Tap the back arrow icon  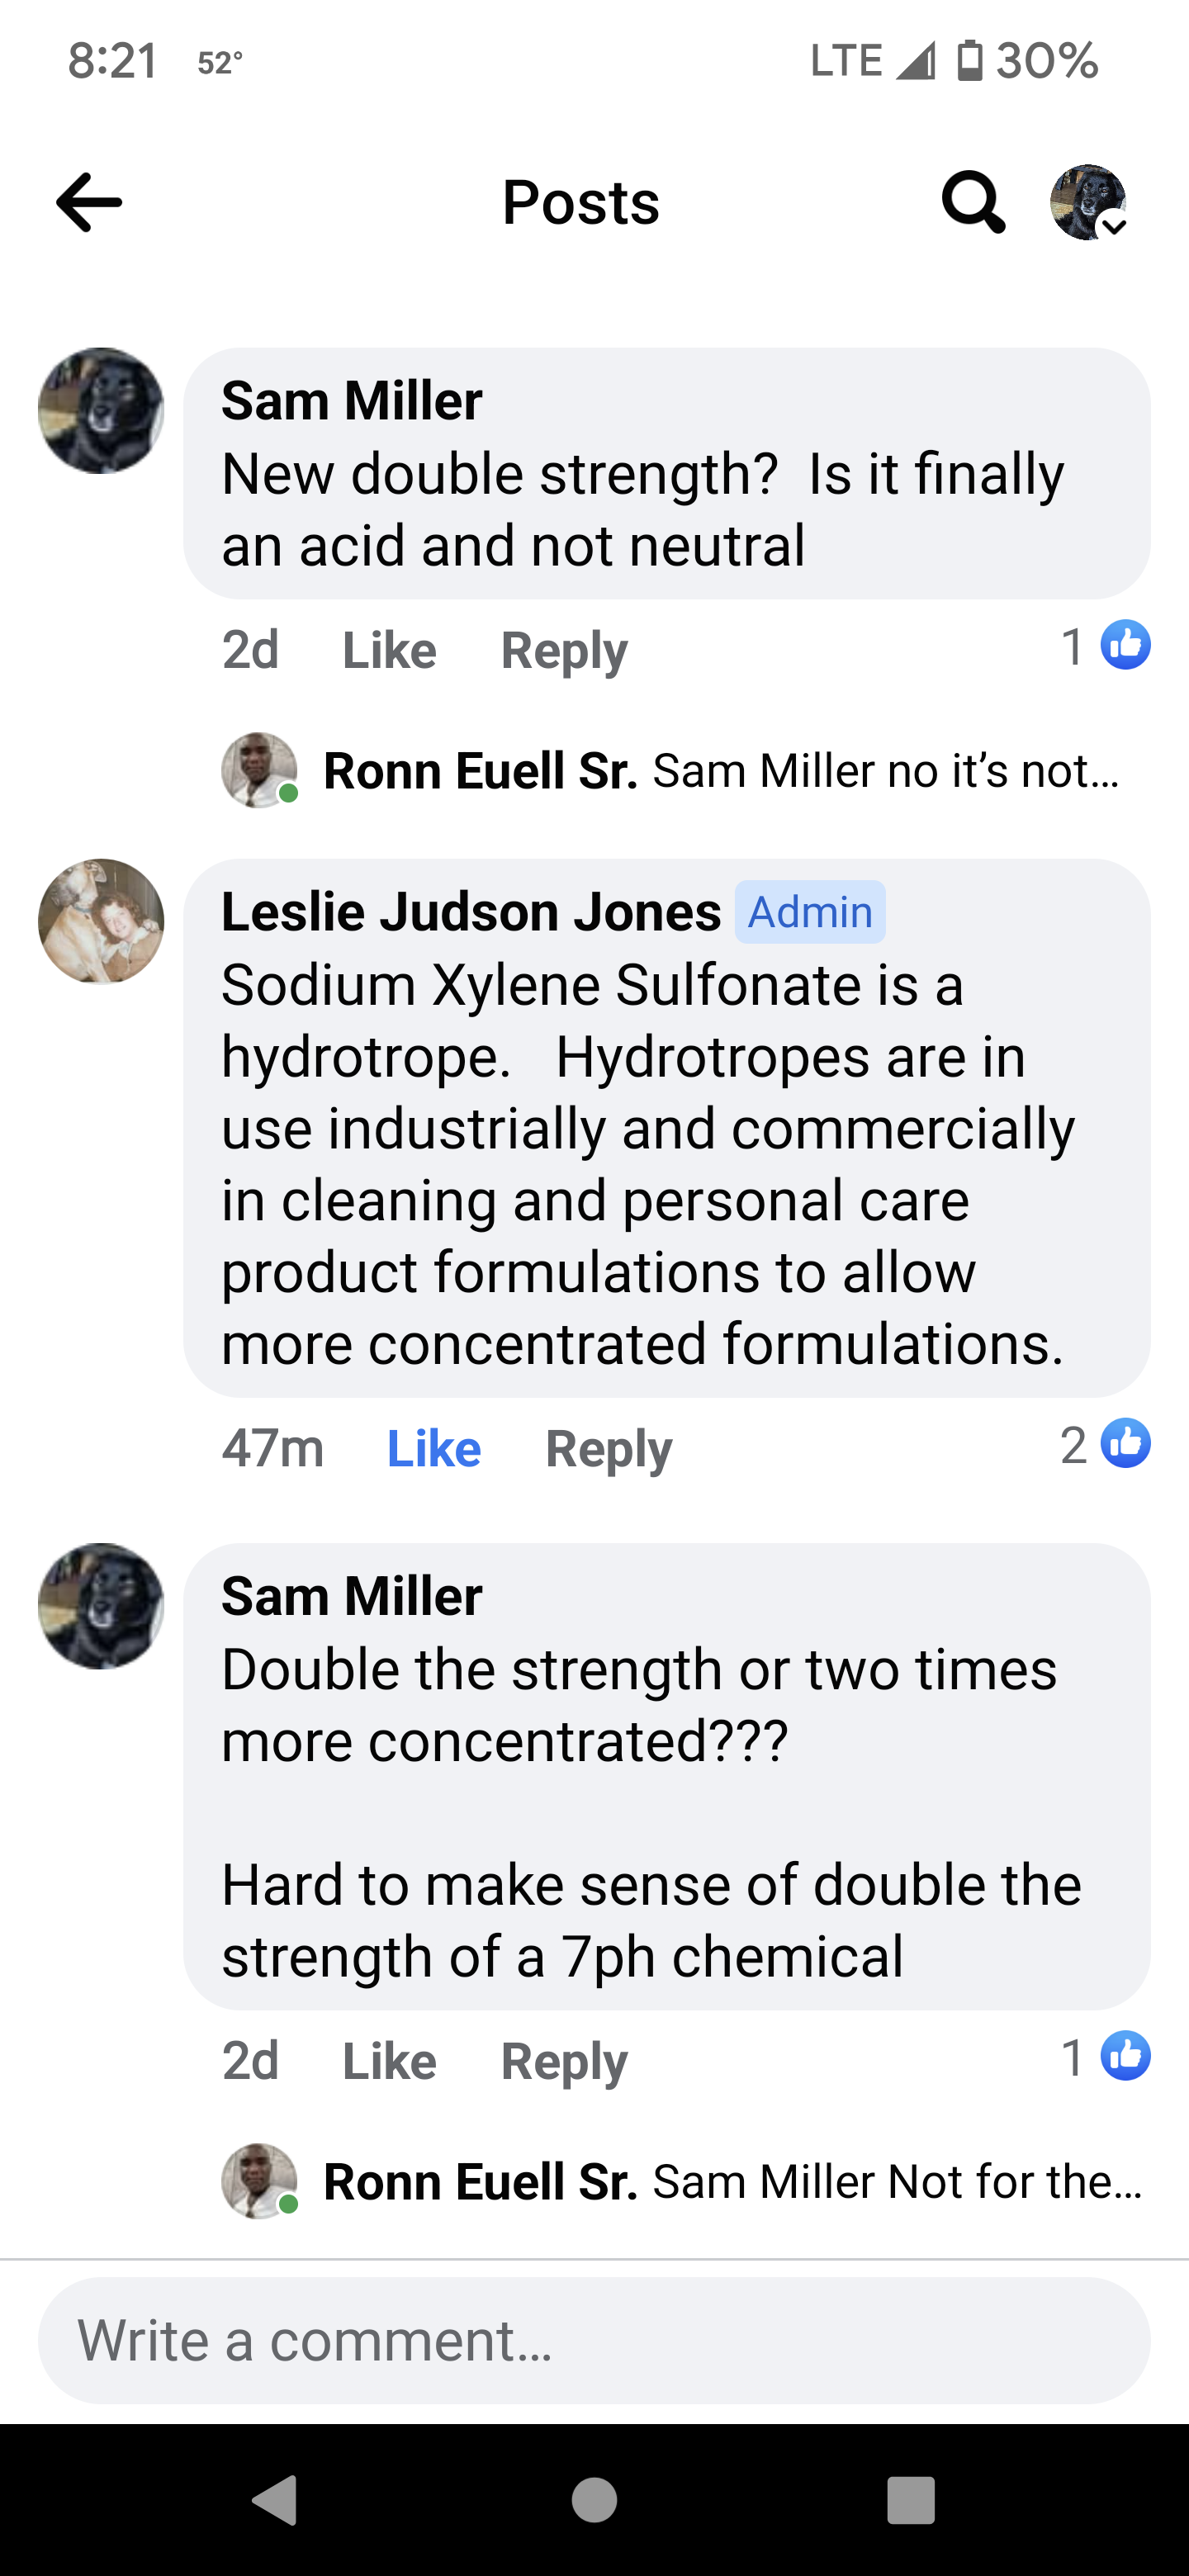point(89,203)
